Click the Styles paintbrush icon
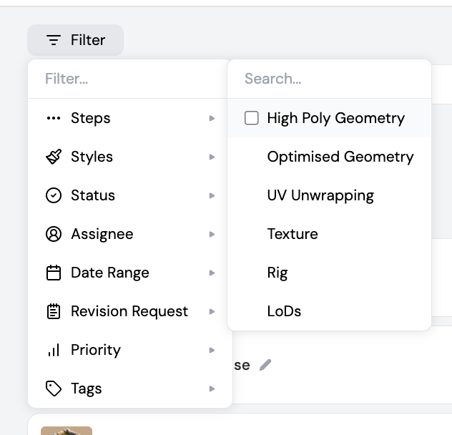The image size is (452, 435). (54, 157)
